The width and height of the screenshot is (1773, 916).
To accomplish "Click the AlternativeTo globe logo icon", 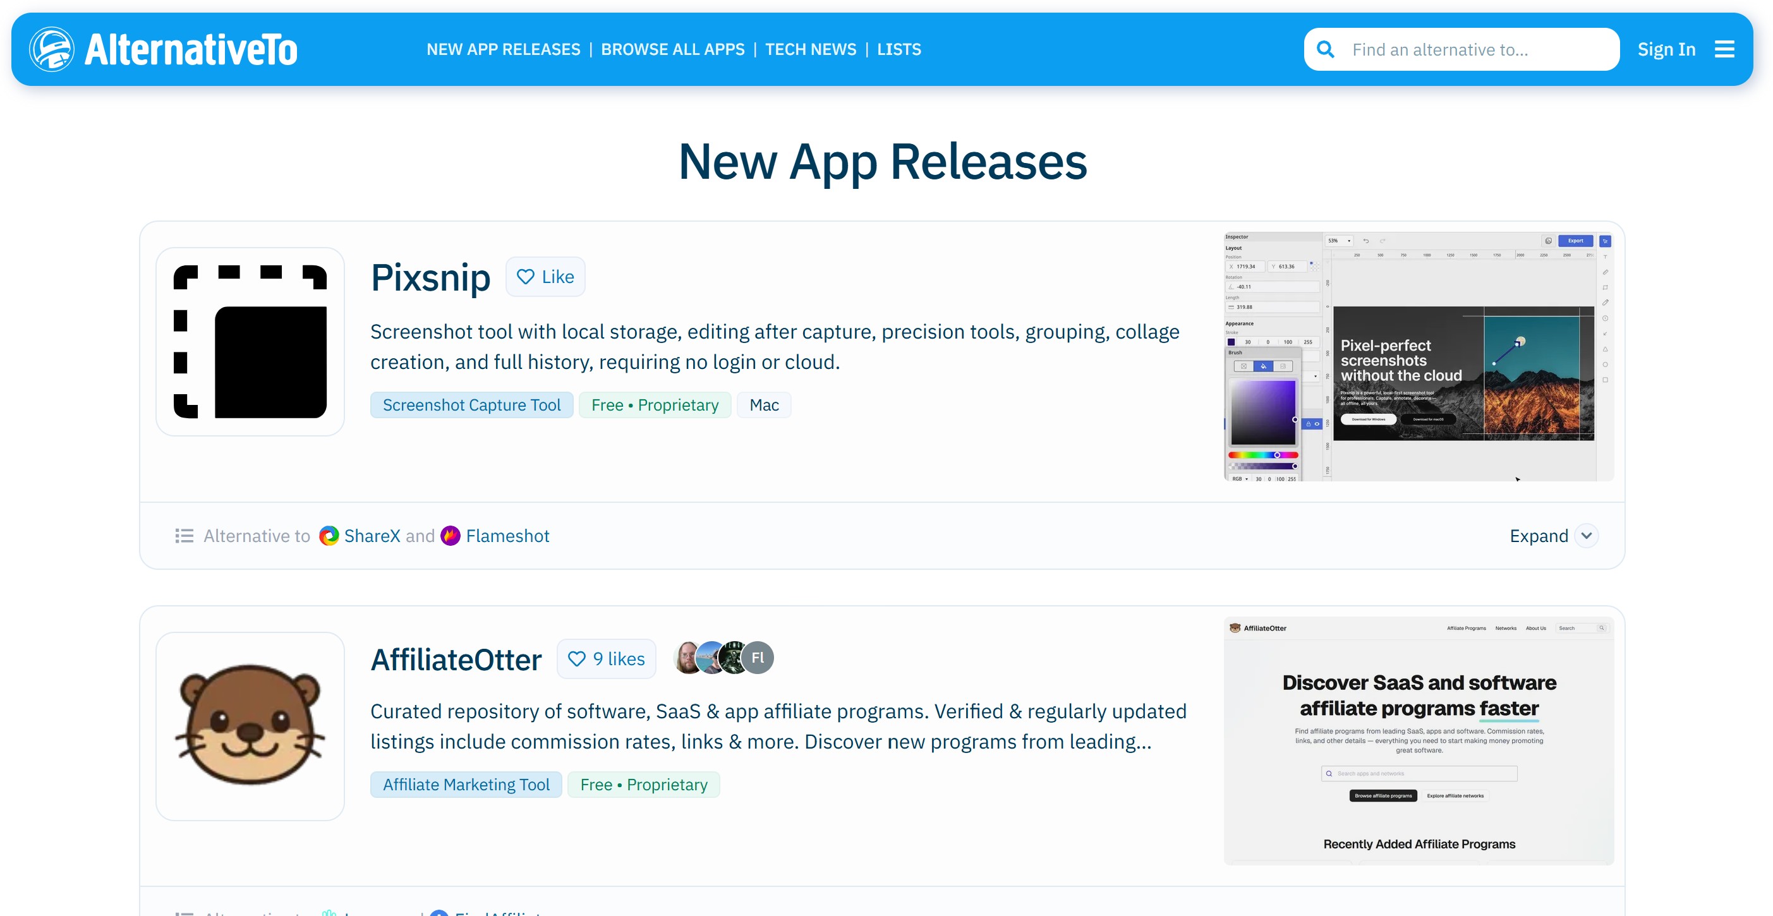I will (52, 49).
